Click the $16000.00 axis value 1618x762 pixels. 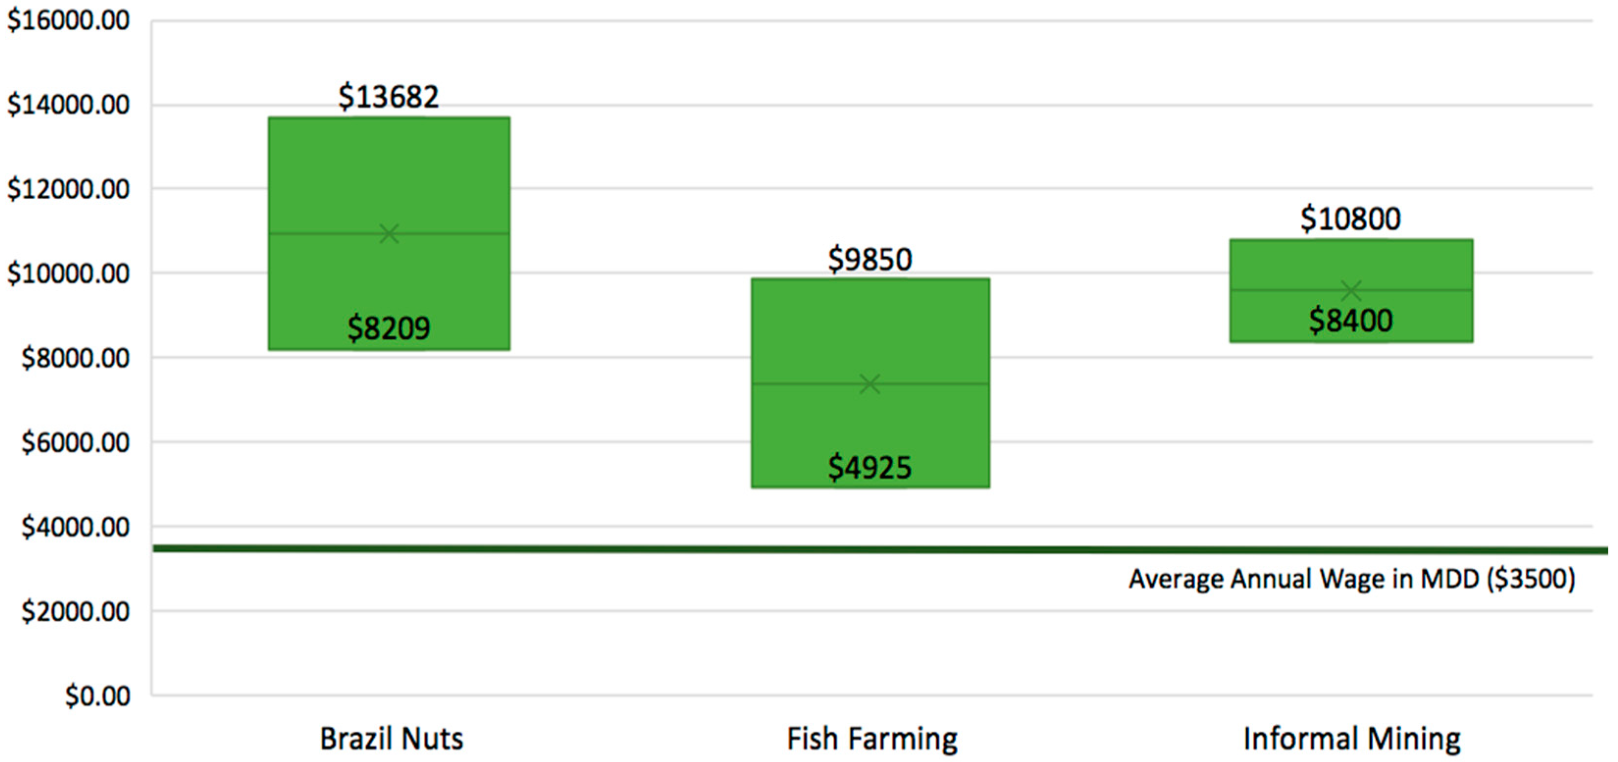68,21
